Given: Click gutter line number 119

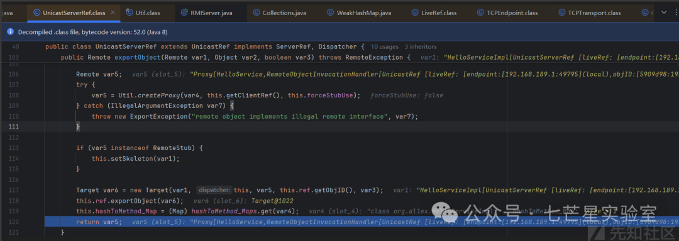Looking at the screenshot, I should coord(14,212).
